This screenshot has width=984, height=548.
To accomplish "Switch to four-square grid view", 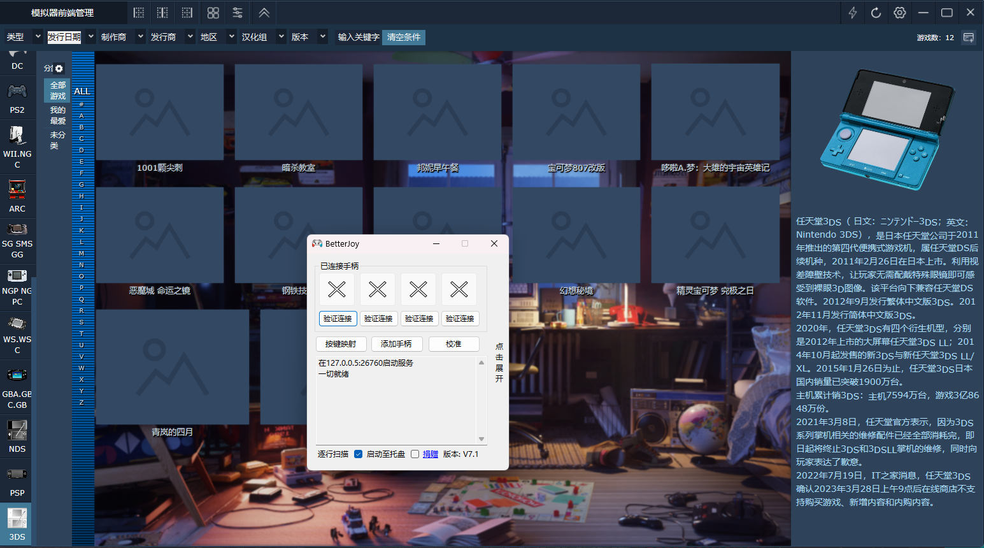I will point(213,13).
